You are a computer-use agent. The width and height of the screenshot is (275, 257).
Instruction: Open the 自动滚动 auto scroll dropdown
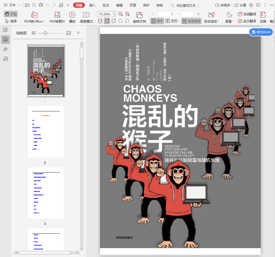(x=212, y=17)
